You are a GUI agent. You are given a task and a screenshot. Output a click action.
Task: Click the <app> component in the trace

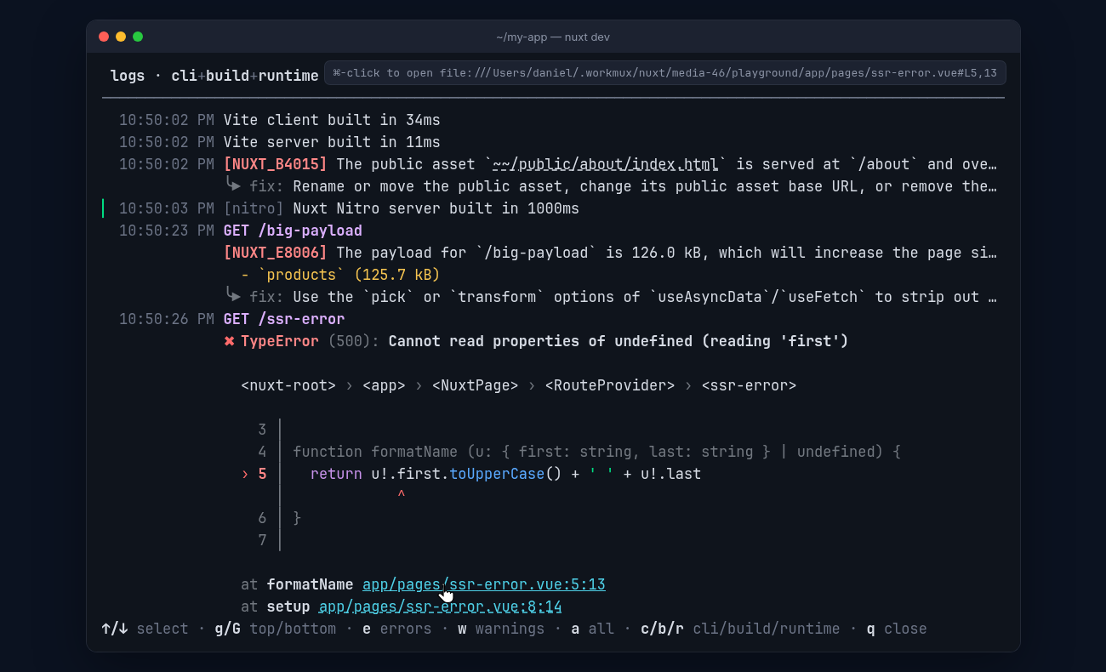[x=384, y=385]
